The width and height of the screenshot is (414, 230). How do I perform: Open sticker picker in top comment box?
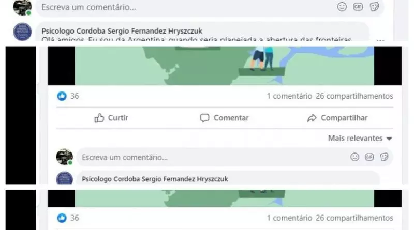[374, 7]
